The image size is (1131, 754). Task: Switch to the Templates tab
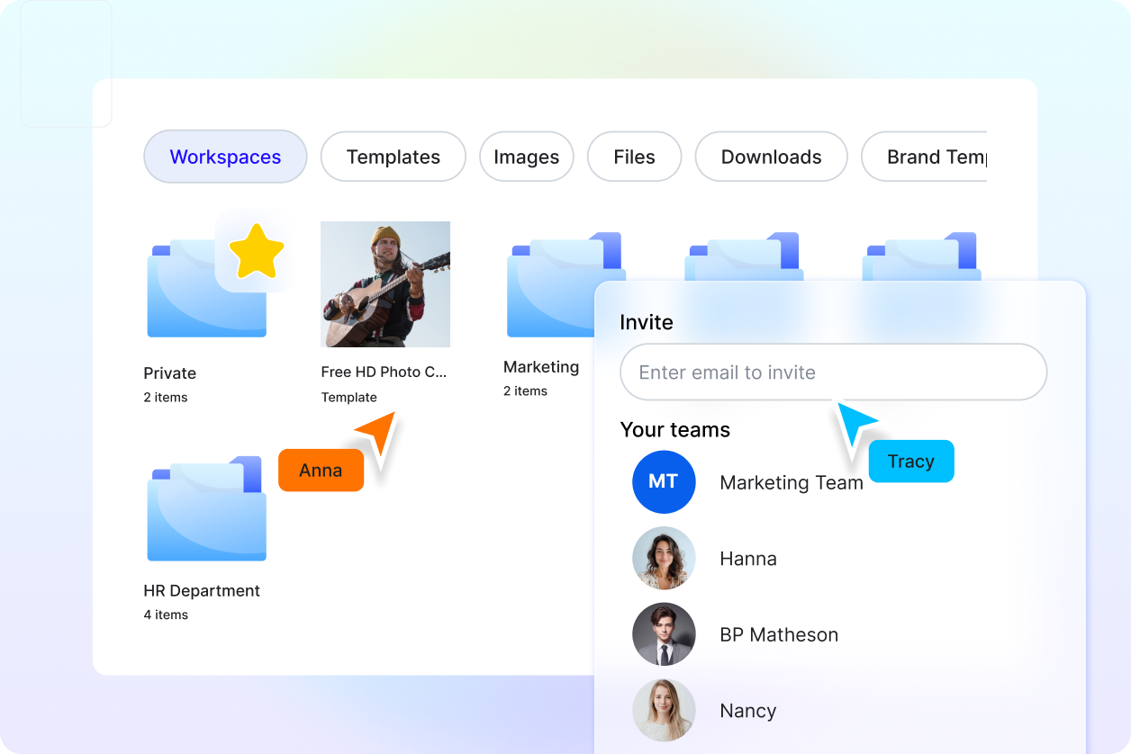click(393, 157)
